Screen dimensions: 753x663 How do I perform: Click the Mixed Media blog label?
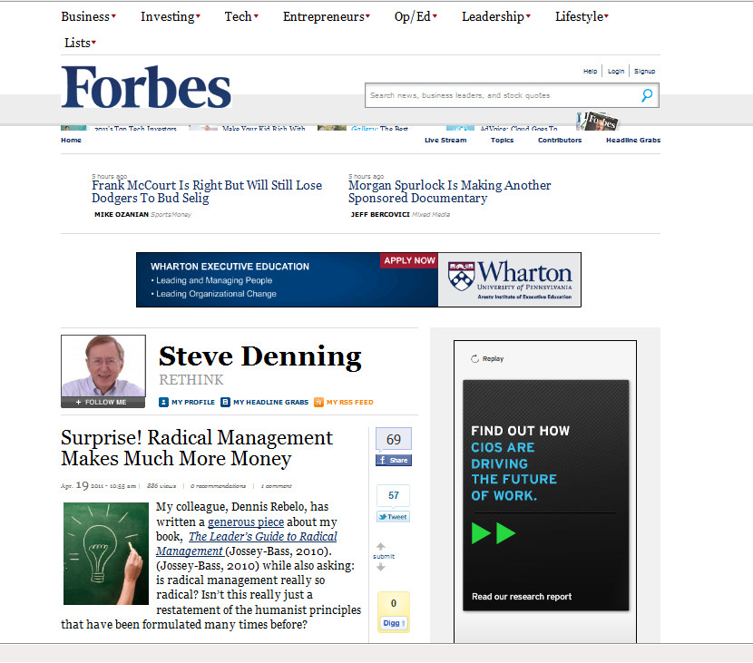[x=431, y=215]
